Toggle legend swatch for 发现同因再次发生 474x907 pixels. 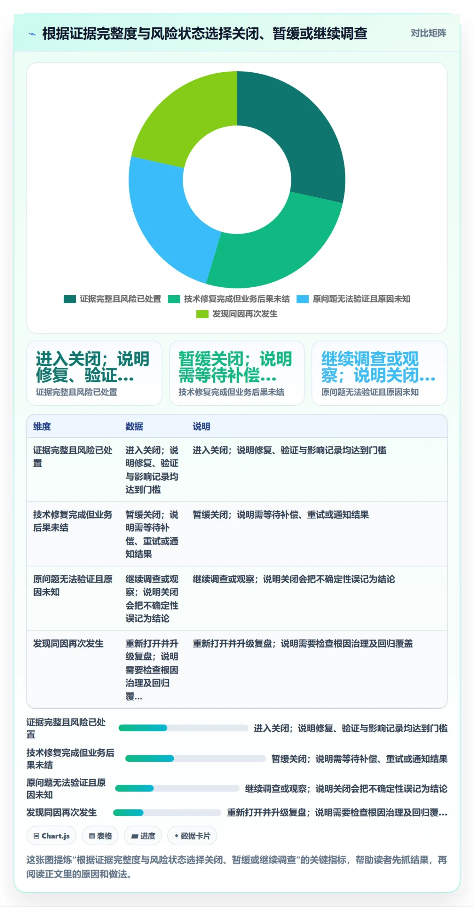pyautogui.click(x=202, y=314)
